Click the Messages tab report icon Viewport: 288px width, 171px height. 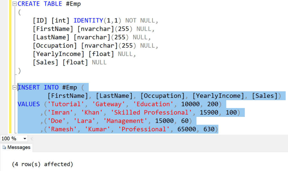4,147
